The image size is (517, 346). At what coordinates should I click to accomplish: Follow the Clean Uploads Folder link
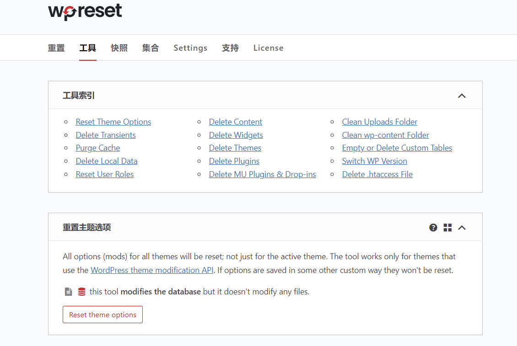click(379, 122)
